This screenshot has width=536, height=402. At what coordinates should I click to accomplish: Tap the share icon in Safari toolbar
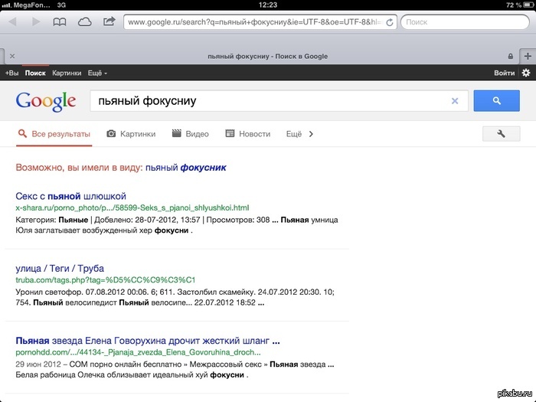pos(109,21)
